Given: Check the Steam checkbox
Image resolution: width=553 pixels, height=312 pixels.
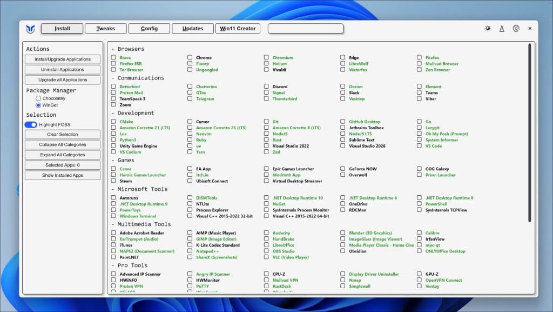Looking at the screenshot, I should point(113,181).
